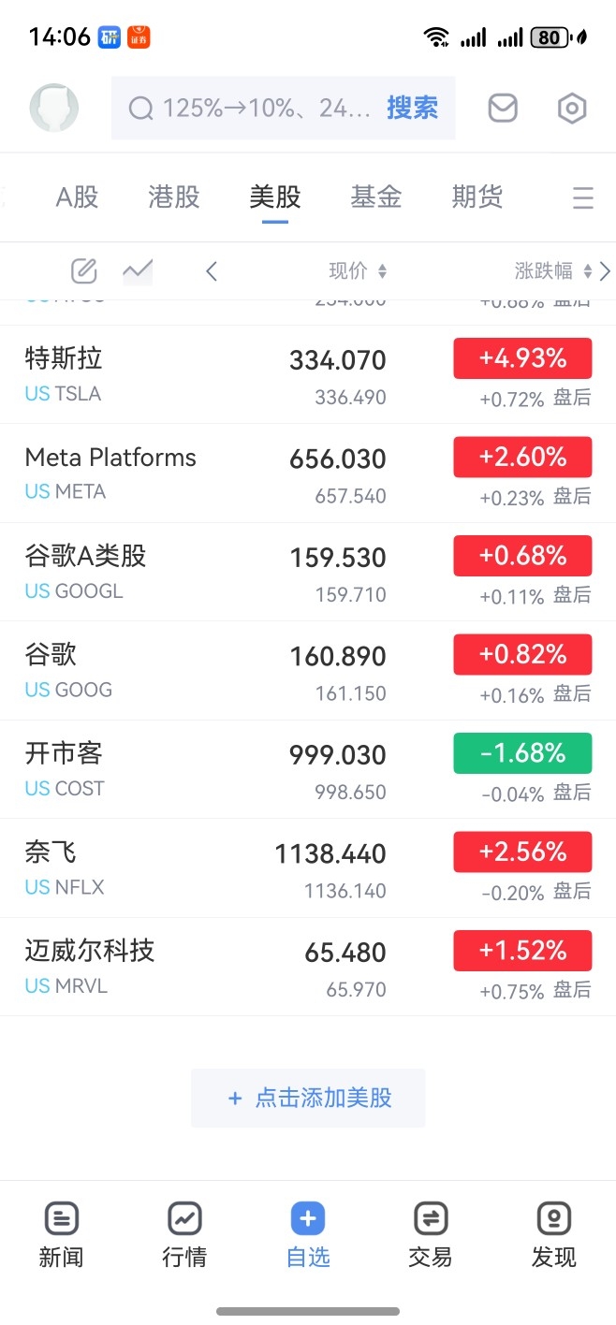Tap the 搜索 search button
616x1325 pixels.
(413, 109)
